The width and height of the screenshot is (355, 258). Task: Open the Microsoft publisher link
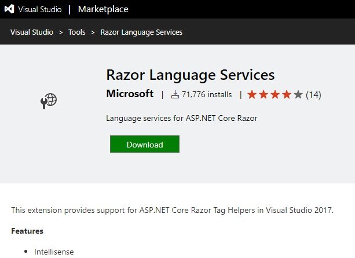point(130,94)
